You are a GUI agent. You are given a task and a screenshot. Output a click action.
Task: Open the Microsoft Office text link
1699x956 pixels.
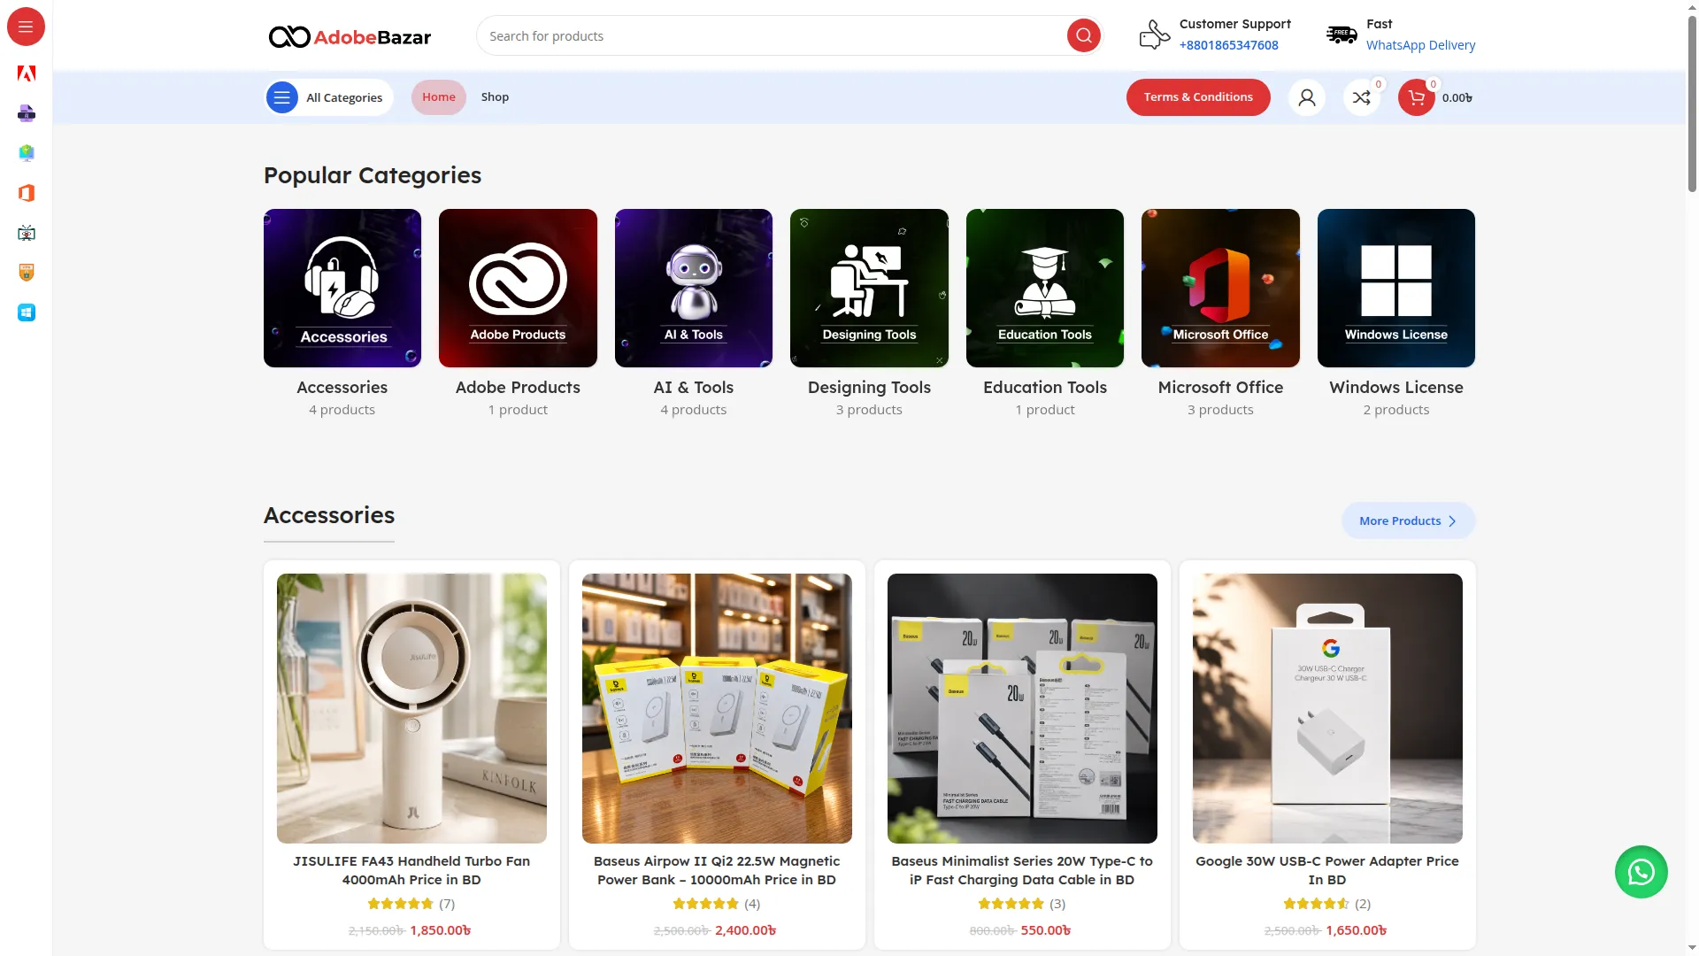tap(1220, 388)
